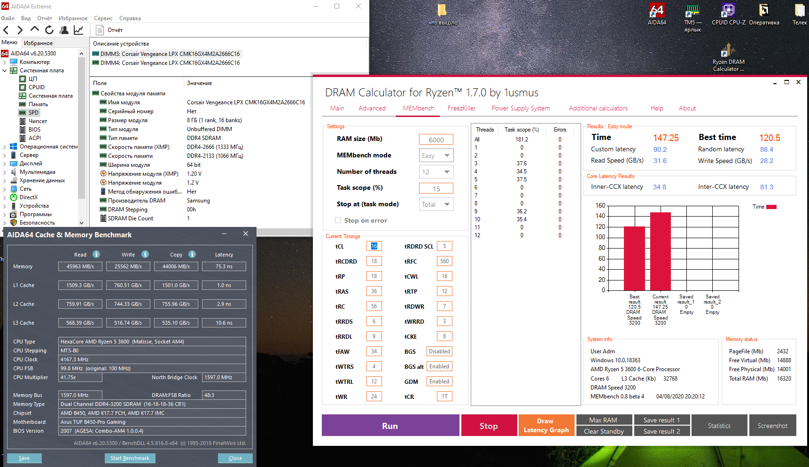Click the BIOS chip icon in tree
809x467 pixels.
pos(23,130)
